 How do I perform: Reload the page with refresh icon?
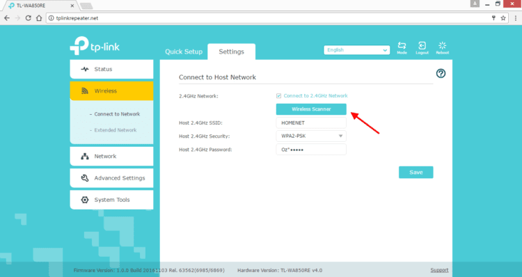click(x=29, y=18)
